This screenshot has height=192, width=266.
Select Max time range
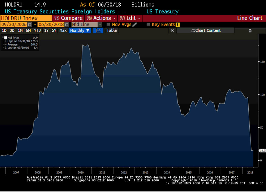click(63, 30)
